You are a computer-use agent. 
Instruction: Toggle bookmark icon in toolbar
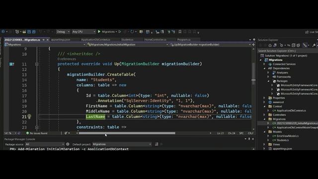coord(180,32)
